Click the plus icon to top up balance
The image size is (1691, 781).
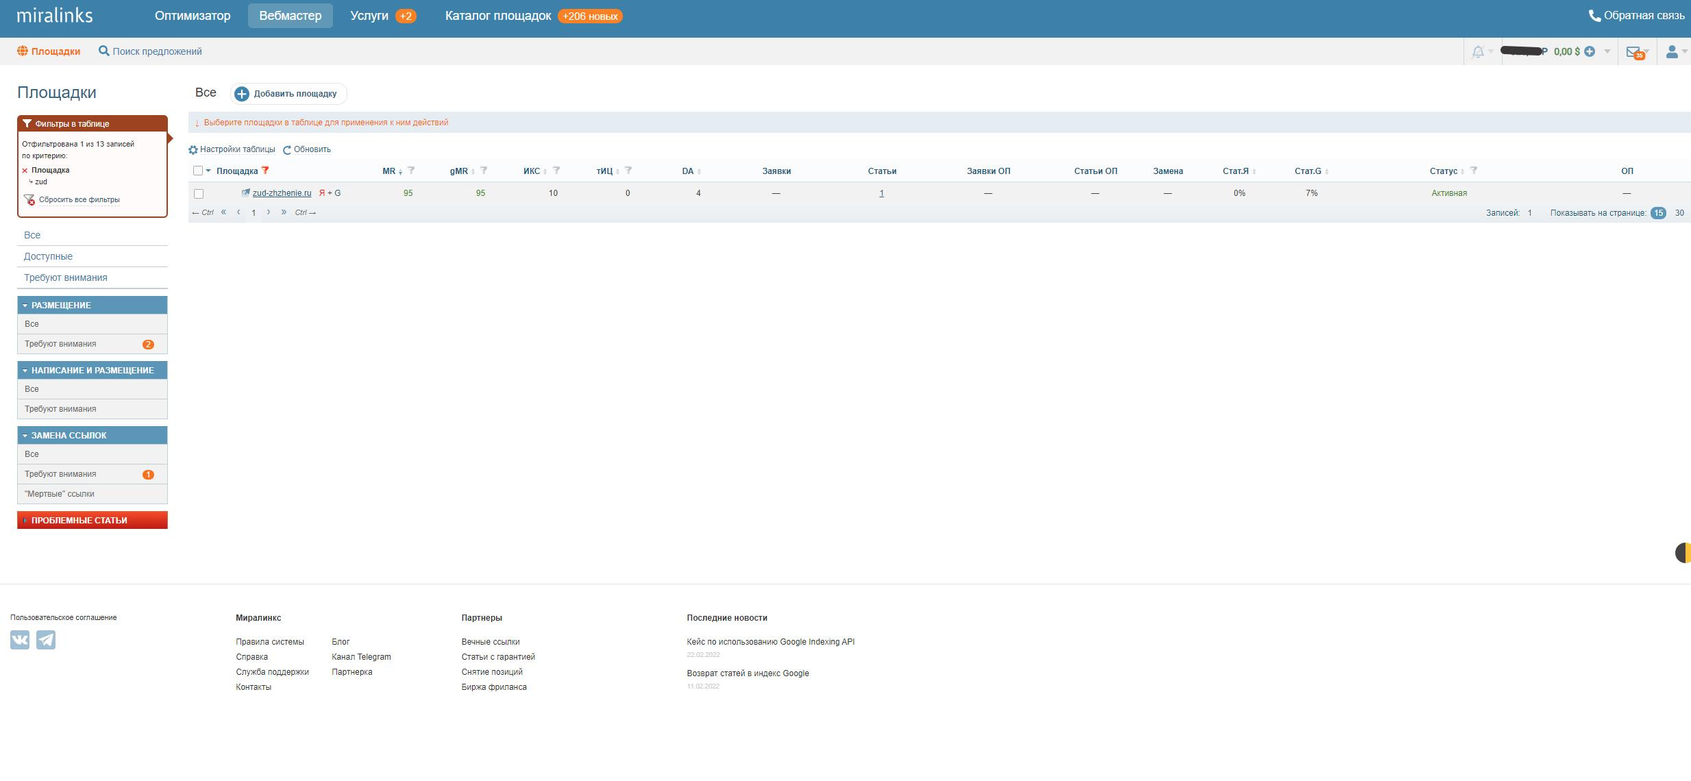click(1590, 51)
